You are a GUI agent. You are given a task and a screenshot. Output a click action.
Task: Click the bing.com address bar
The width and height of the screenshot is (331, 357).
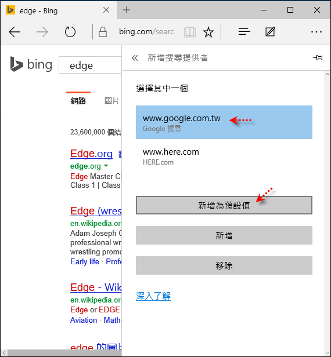pos(146,32)
